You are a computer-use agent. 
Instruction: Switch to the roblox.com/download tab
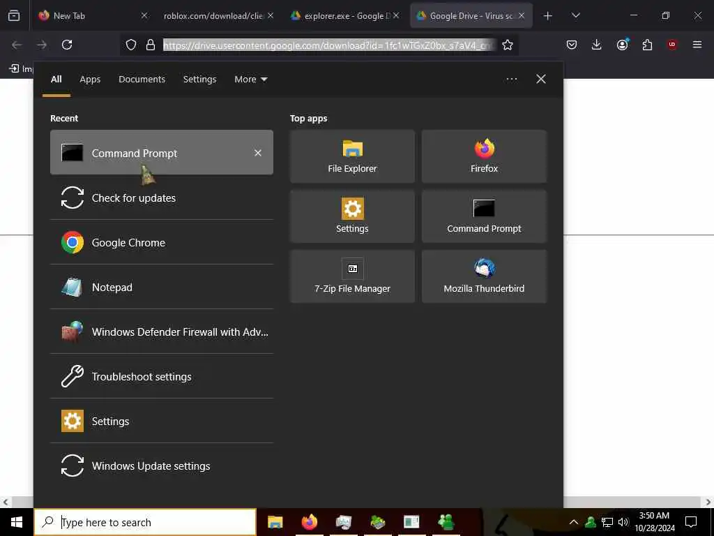point(218,15)
